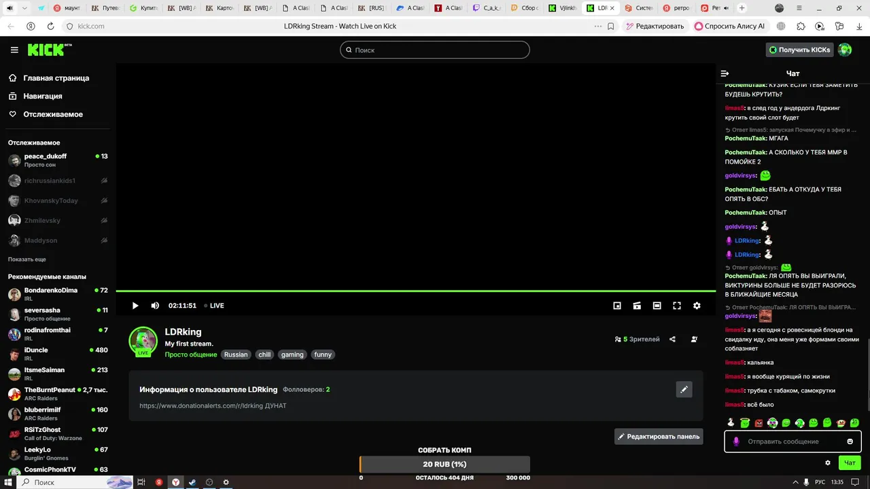The height and width of the screenshot is (489, 870).
Task: Select LDRking channel avatar
Action: pyautogui.click(x=143, y=341)
